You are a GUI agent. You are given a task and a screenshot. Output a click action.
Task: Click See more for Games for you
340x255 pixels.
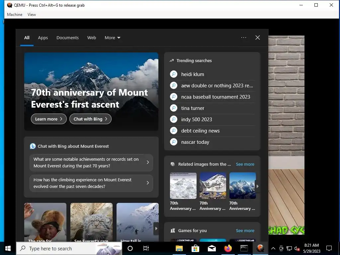245,230
